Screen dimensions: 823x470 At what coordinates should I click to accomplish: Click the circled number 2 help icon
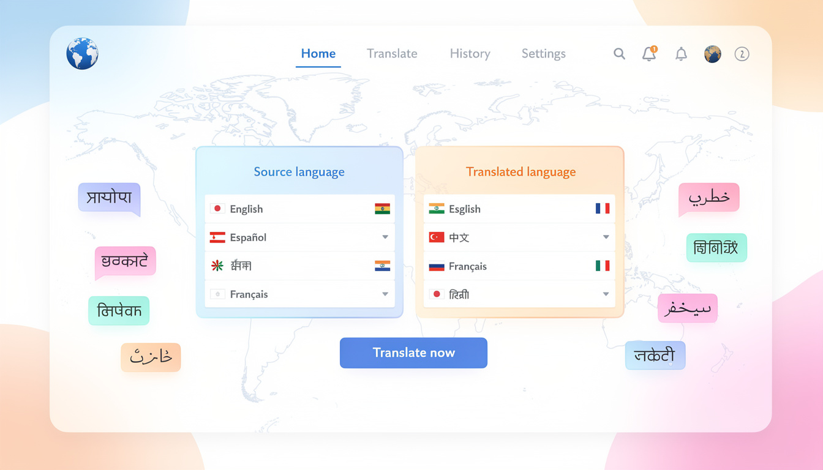[742, 54]
